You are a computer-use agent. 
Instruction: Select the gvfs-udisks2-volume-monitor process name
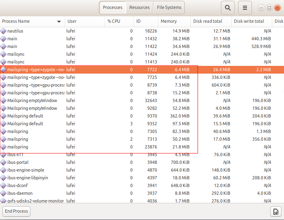point(36,201)
